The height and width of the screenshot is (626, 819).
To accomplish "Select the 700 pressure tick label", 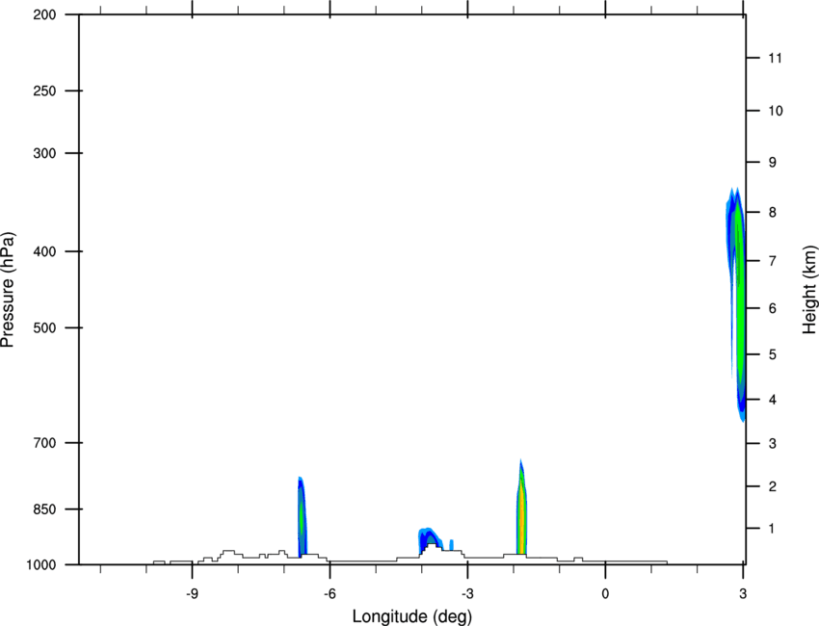I will [x=44, y=443].
